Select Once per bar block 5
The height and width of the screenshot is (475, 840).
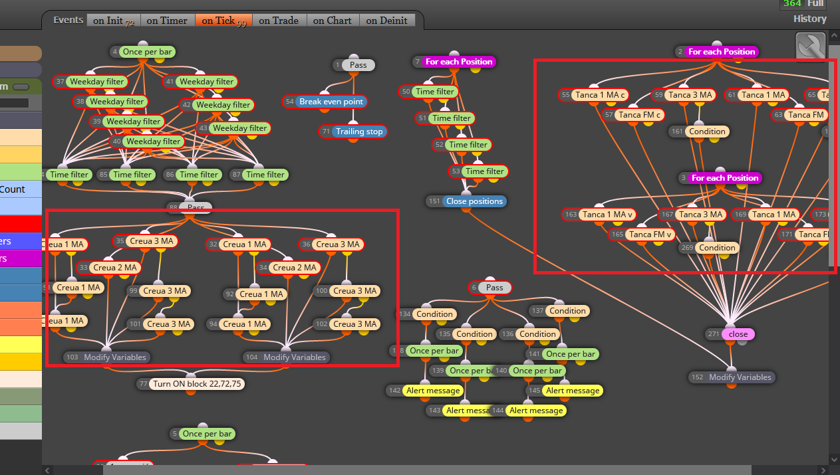(203, 434)
